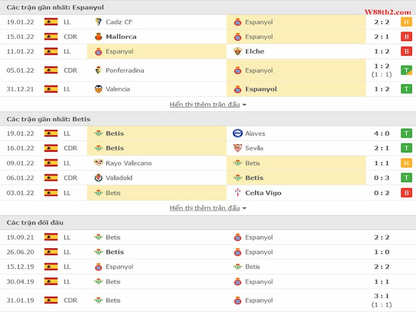
Task: Click Betis crest in 31.01.19 CDR row
Action: (98, 301)
